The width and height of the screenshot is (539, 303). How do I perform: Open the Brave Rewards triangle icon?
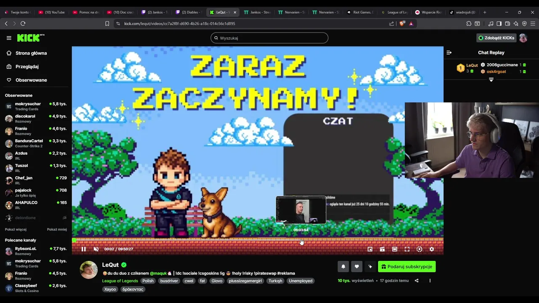(411, 24)
